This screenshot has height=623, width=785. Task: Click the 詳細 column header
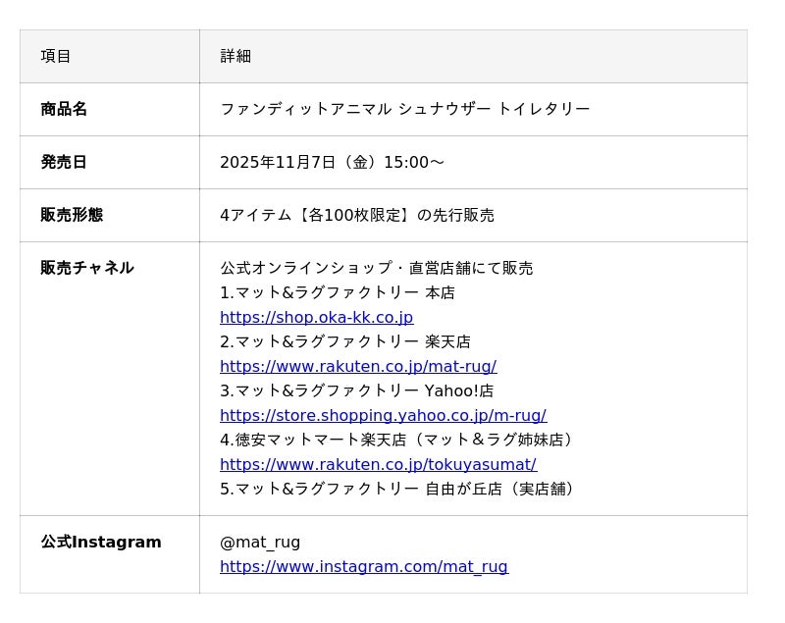coord(235,57)
